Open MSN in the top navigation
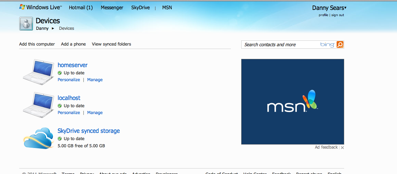Image resolution: width=397 pixels, height=174 pixels. pos(167,8)
